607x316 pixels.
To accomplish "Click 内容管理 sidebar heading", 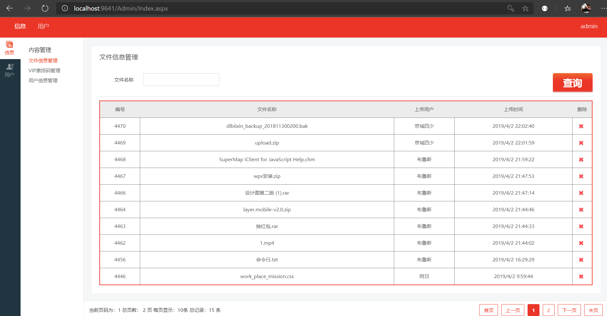I will point(40,50).
